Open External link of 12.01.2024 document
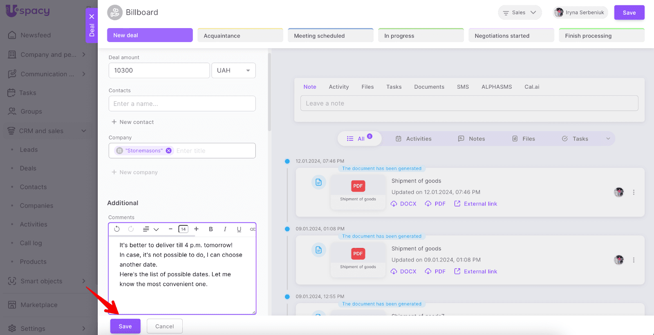Image resolution: width=654 pixels, height=335 pixels. [476, 204]
